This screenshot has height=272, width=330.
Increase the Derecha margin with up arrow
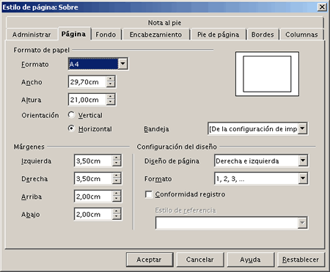[x=117, y=176]
